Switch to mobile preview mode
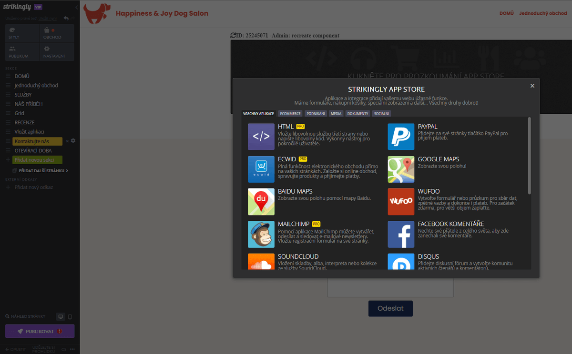Image resolution: width=572 pixels, height=354 pixels. pyautogui.click(x=70, y=316)
